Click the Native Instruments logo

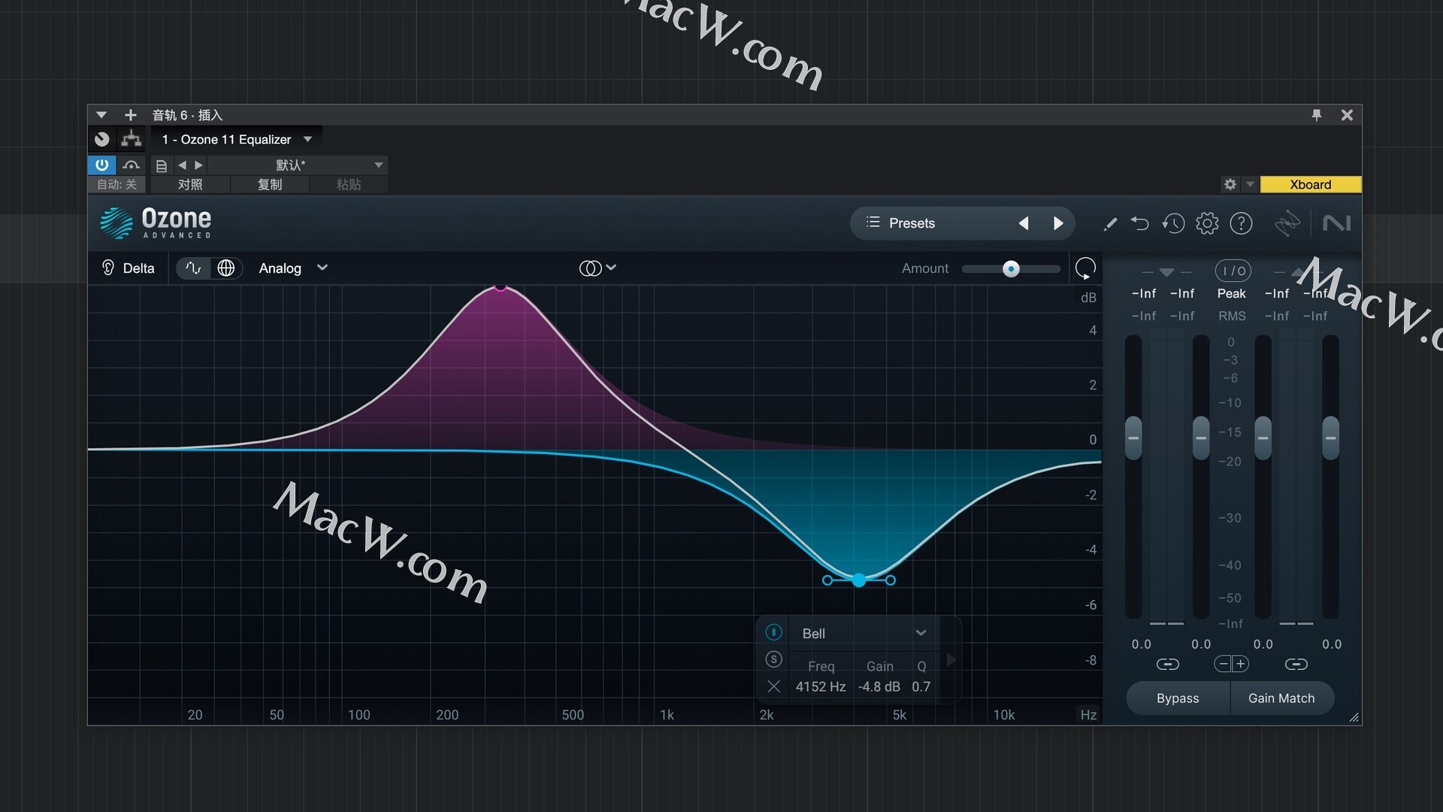[x=1336, y=223]
